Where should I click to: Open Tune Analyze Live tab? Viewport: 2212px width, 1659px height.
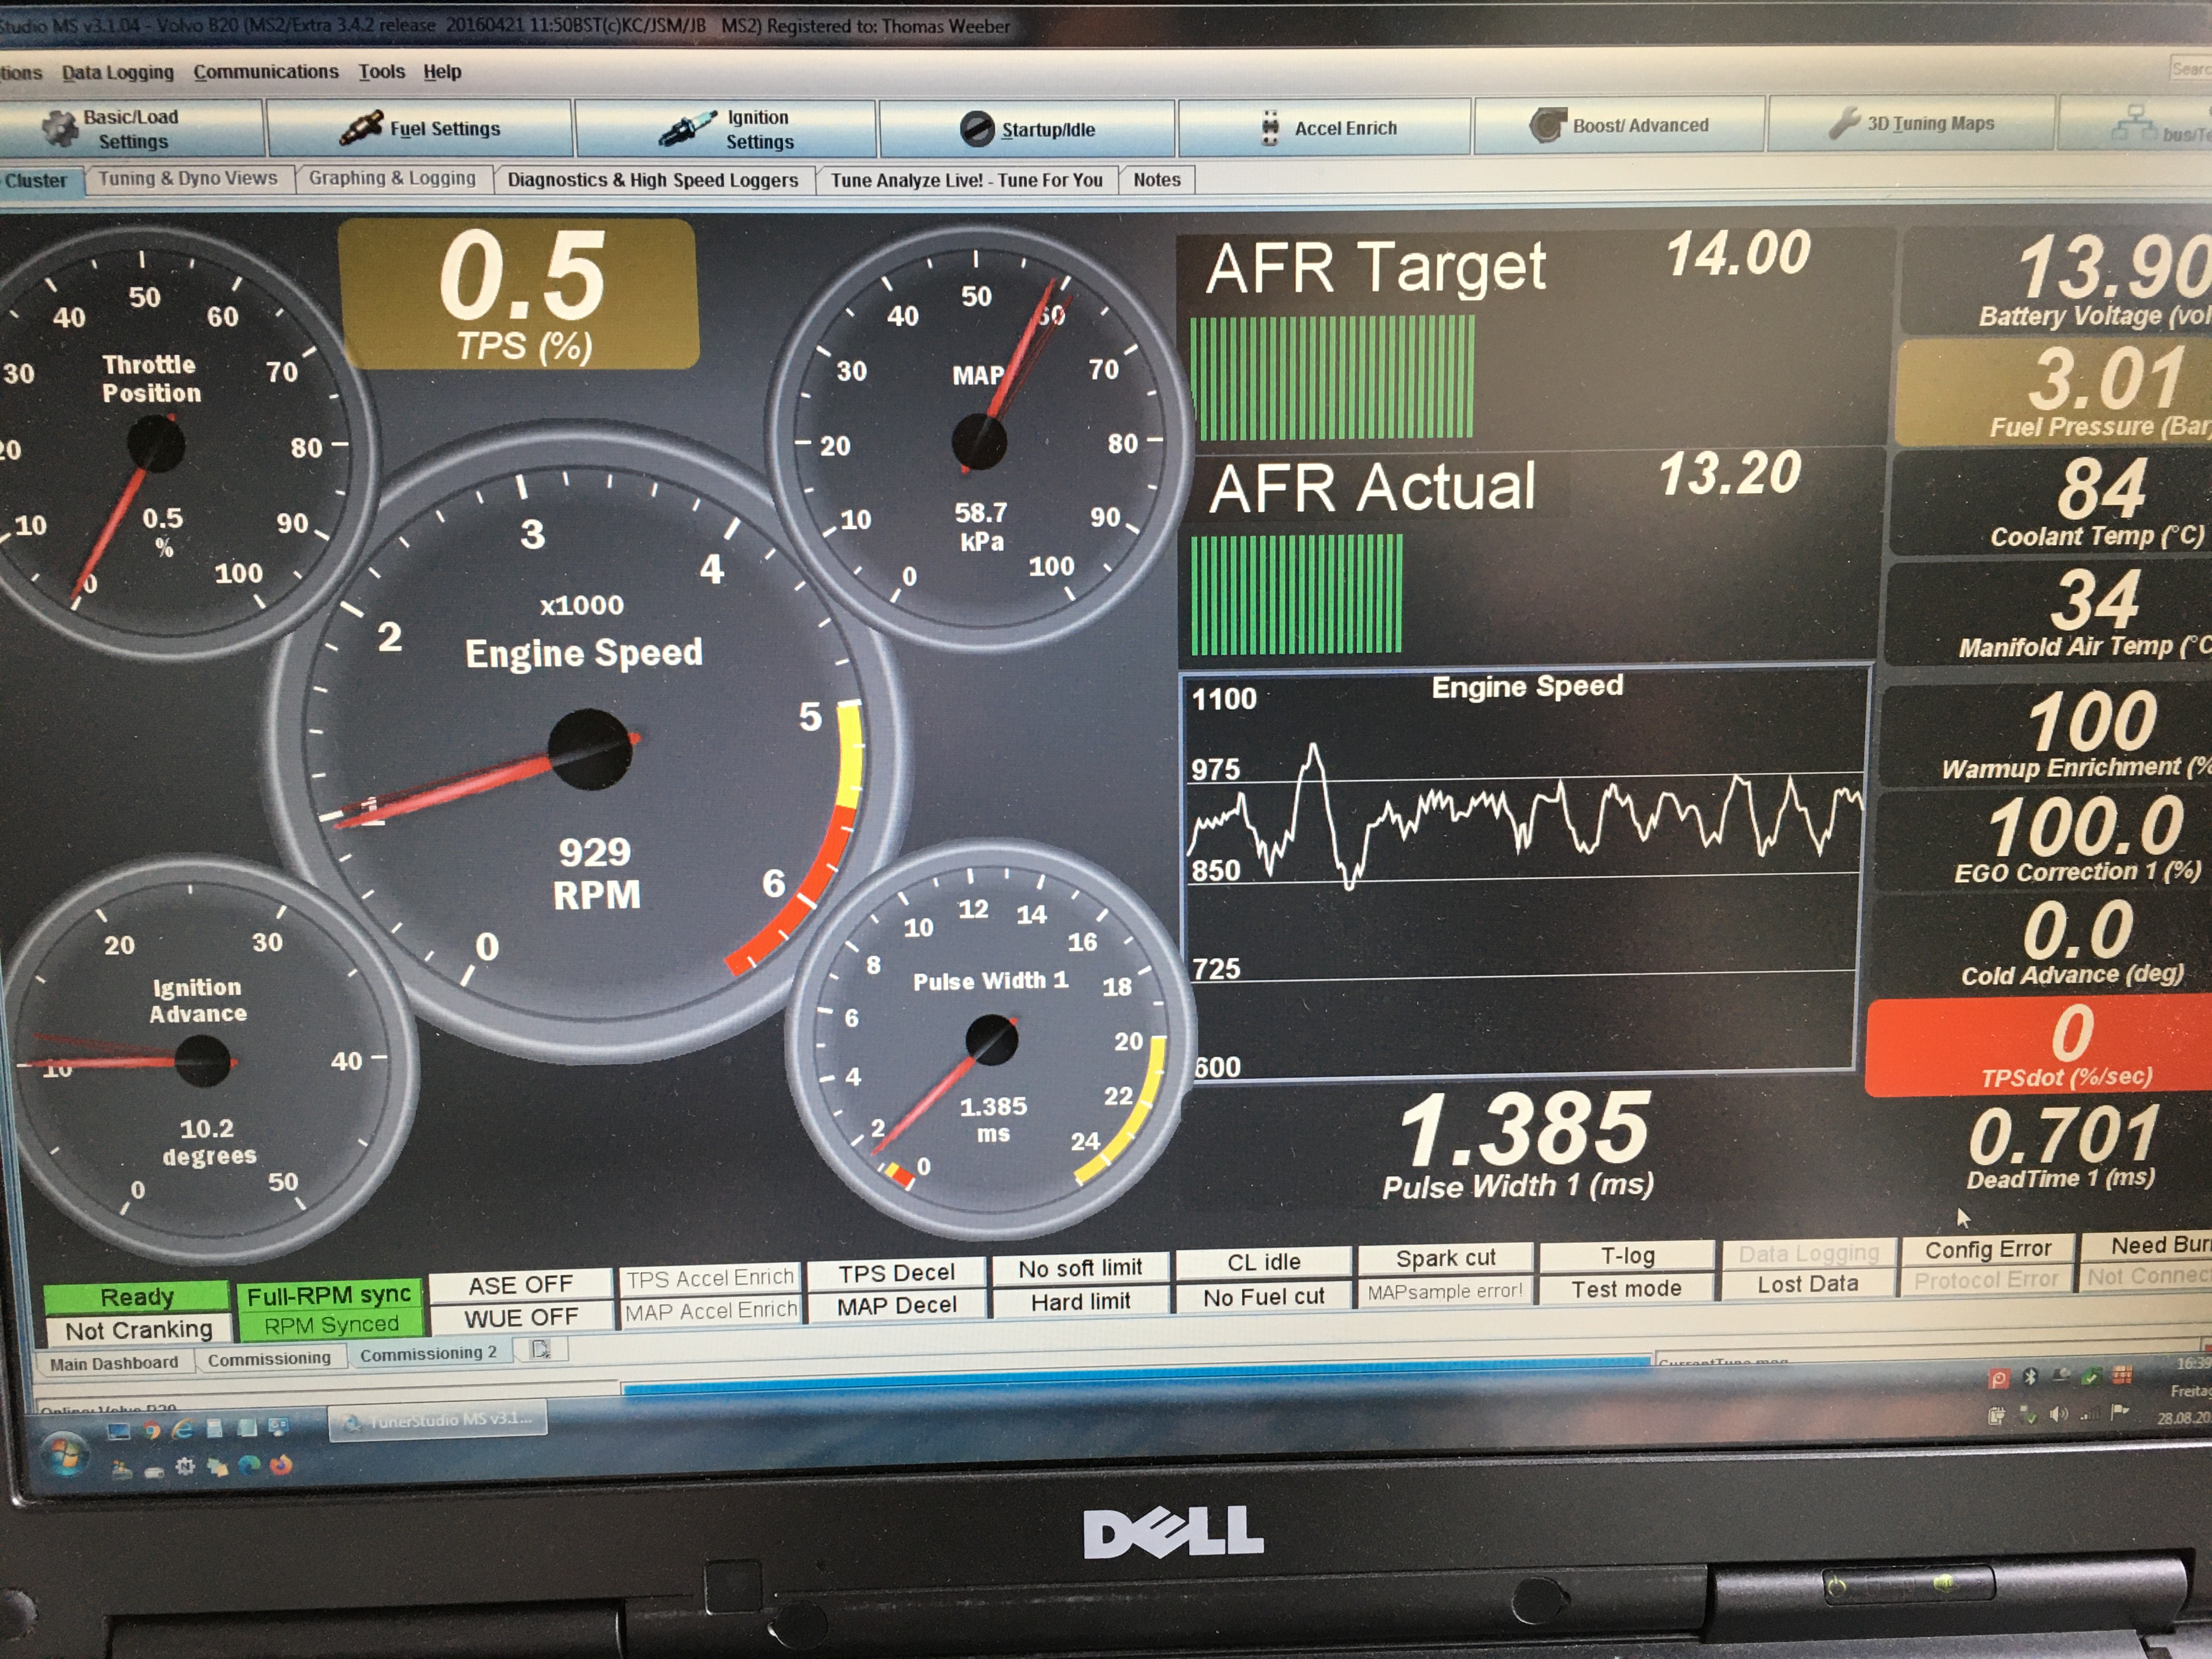(966, 180)
